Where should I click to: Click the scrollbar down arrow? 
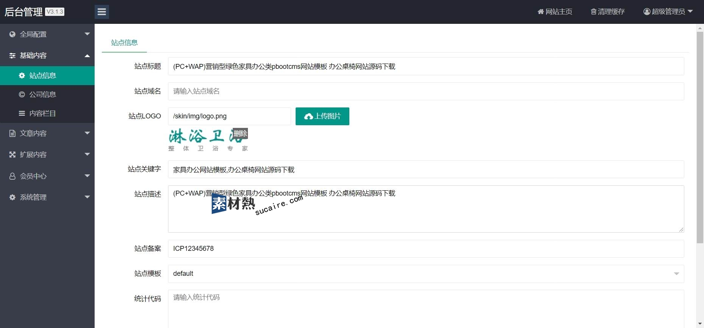[700, 324]
